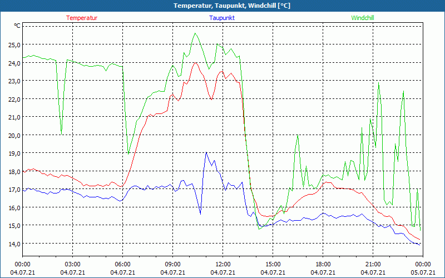Click the red Temperatur peak near 10:20

point(195,62)
